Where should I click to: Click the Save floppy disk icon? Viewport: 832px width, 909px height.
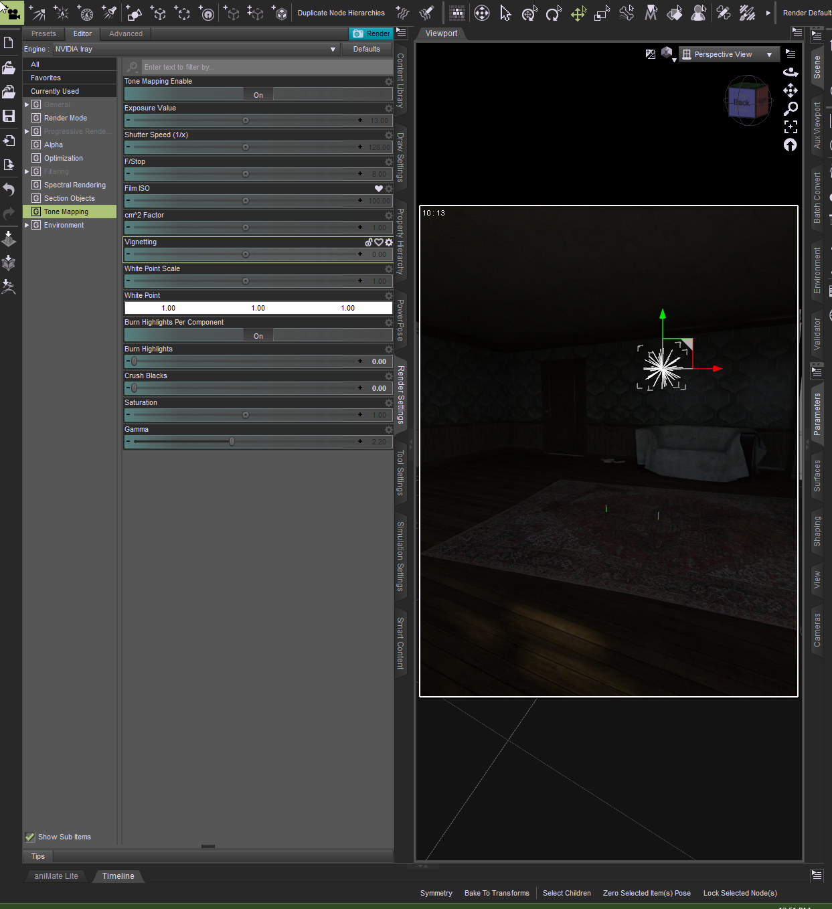pos(9,116)
